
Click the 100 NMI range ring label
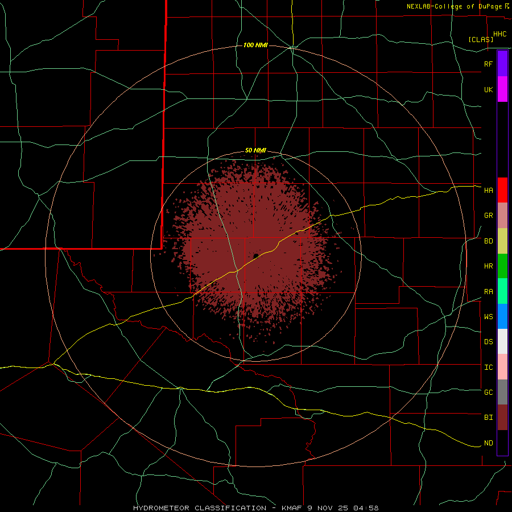(255, 45)
